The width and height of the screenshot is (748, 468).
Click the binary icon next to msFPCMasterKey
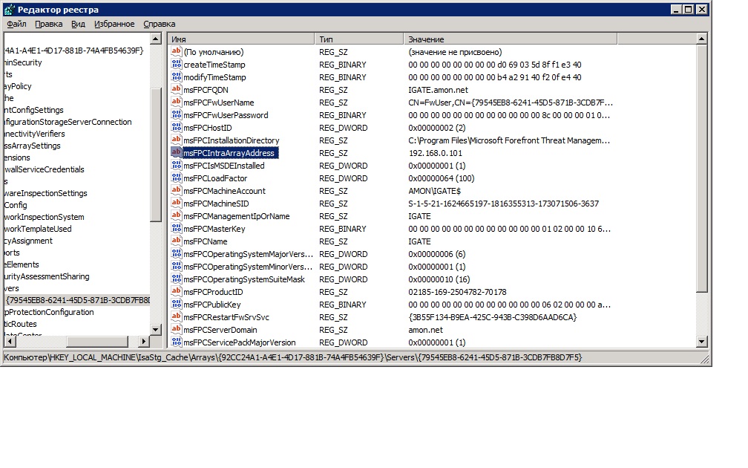pos(177,228)
